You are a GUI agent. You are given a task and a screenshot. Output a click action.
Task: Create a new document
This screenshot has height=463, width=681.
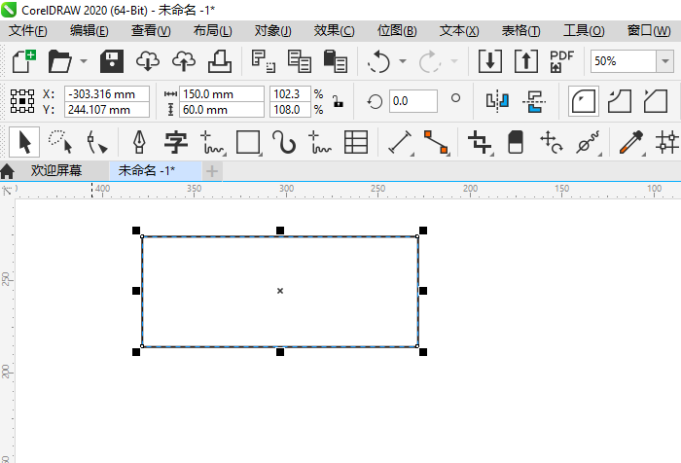tap(24, 61)
